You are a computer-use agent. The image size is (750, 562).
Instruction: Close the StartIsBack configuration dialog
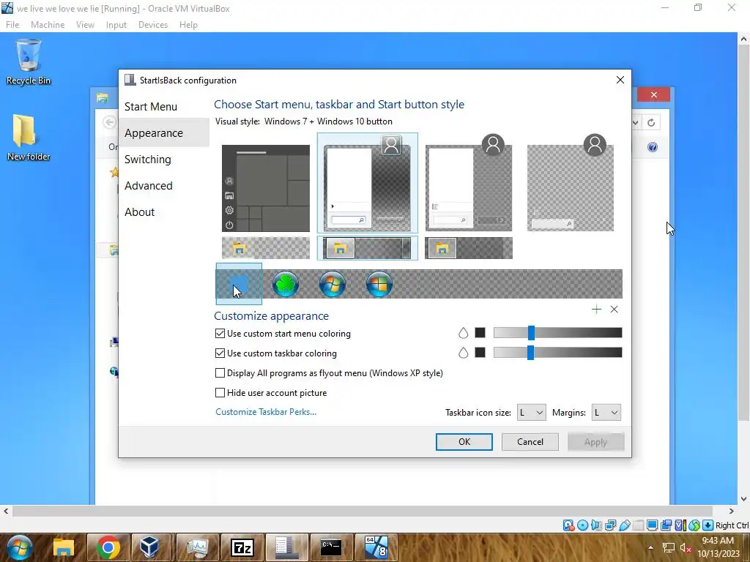pos(620,80)
